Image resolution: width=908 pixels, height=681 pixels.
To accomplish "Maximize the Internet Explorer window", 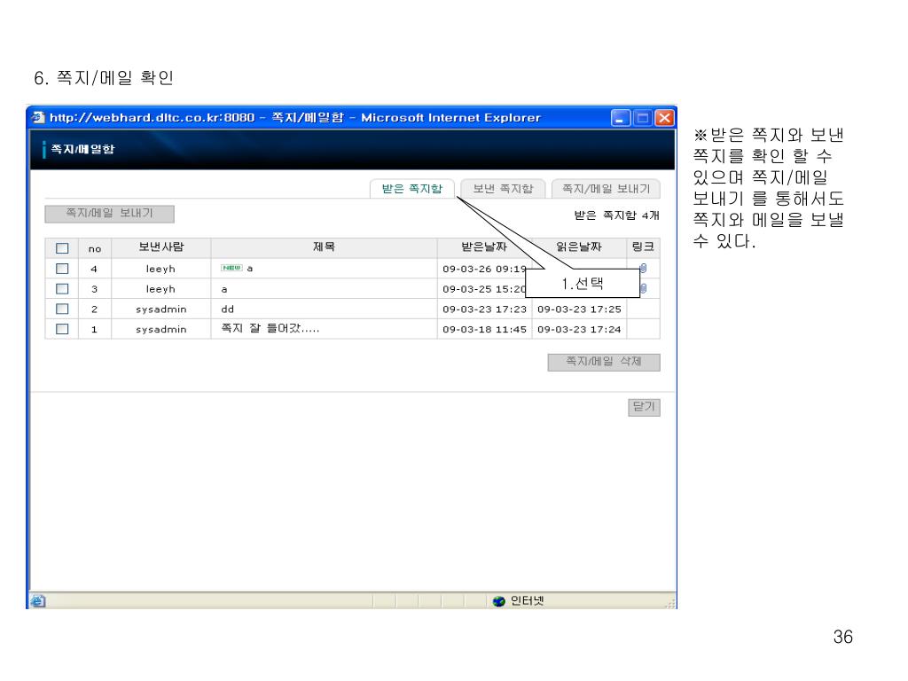I will [x=642, y=118].
